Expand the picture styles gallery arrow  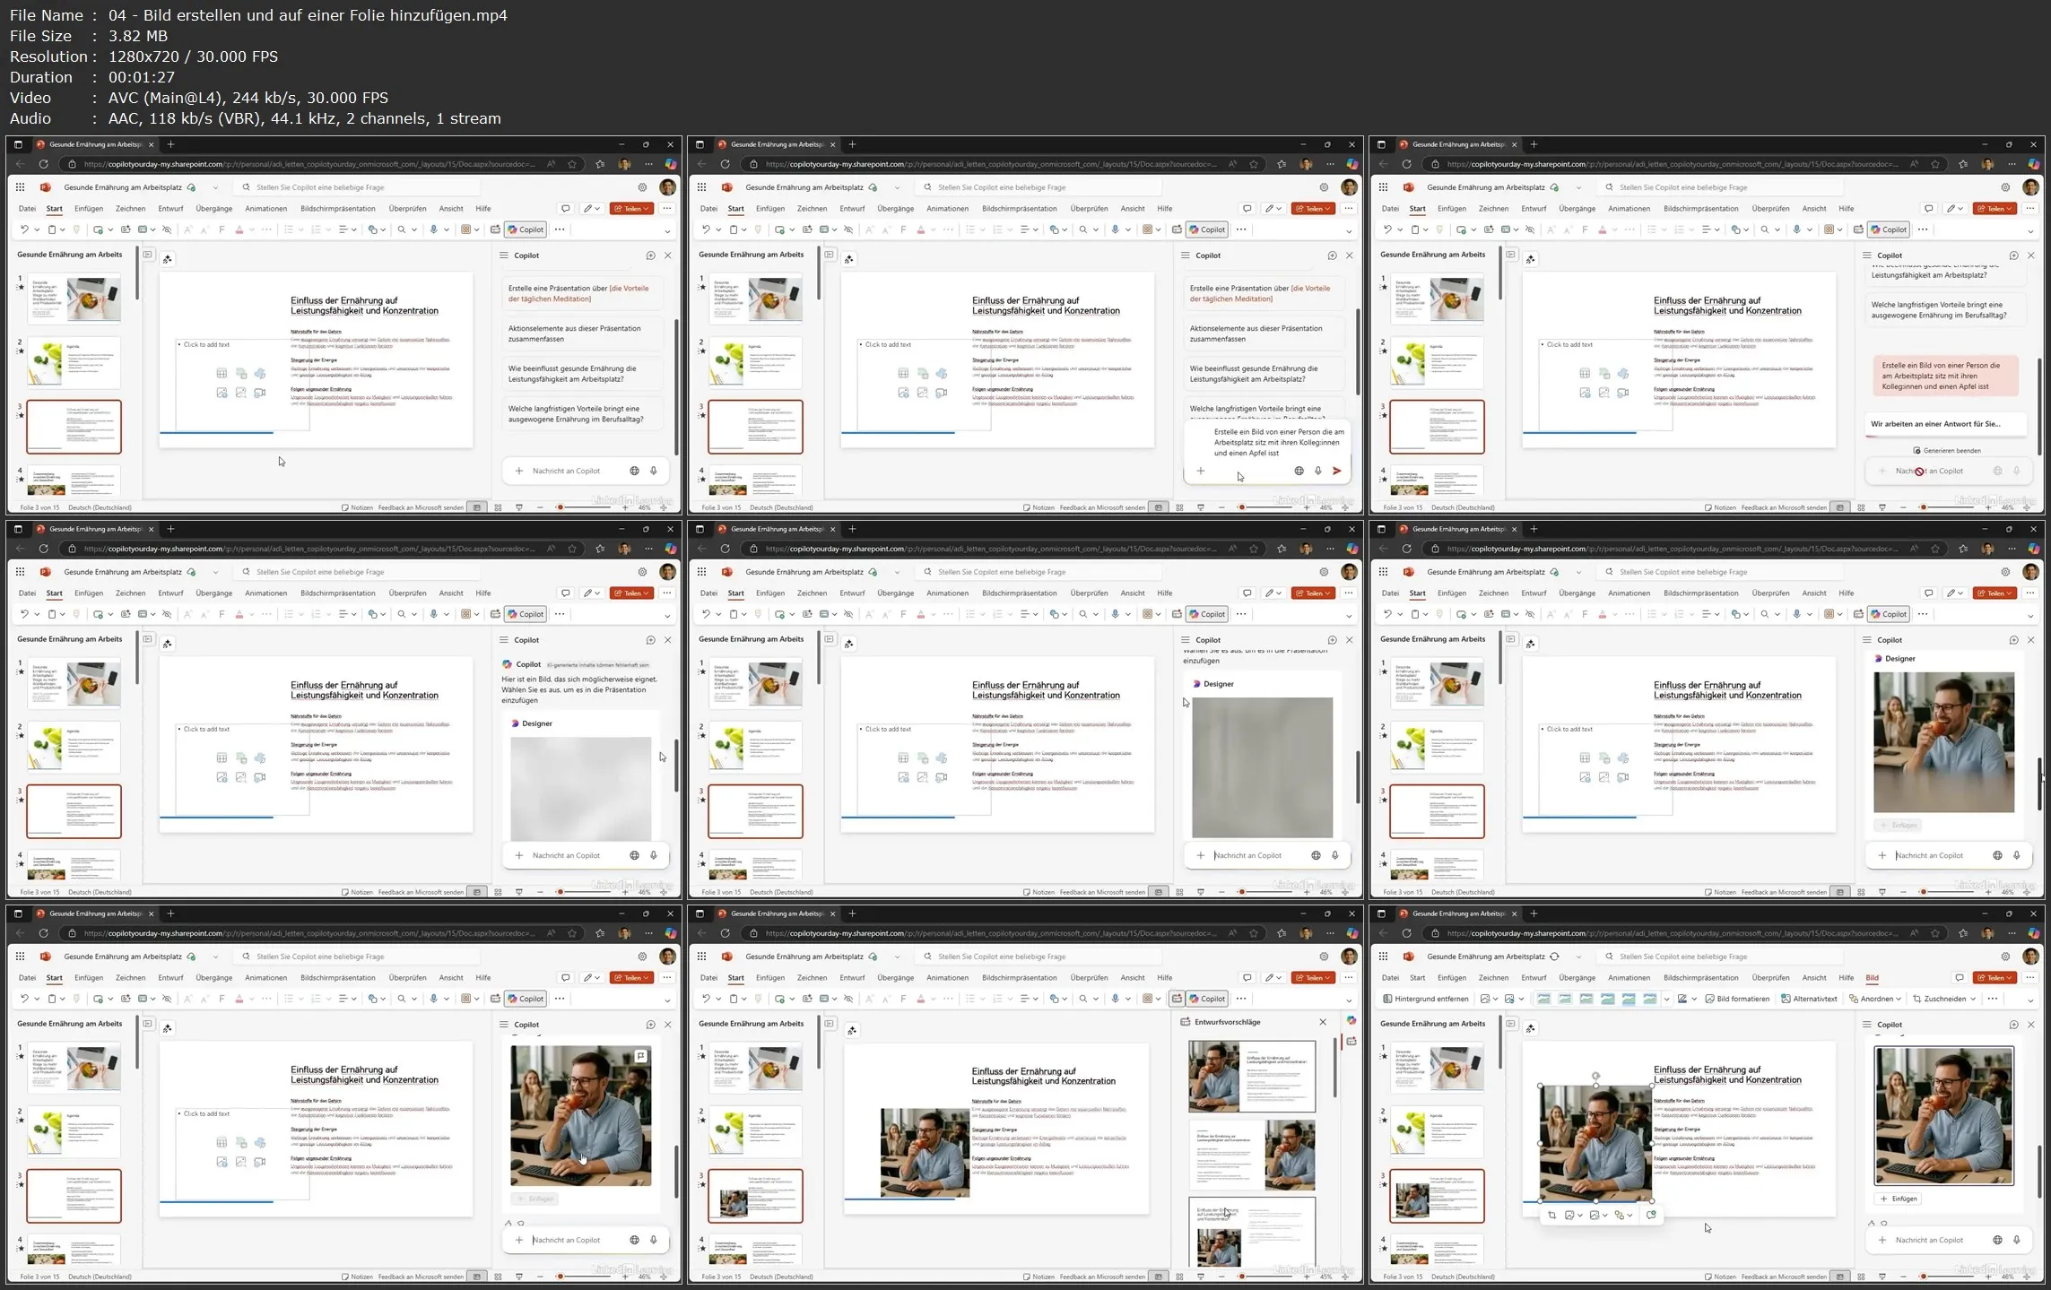click(x=1666, y=999)
